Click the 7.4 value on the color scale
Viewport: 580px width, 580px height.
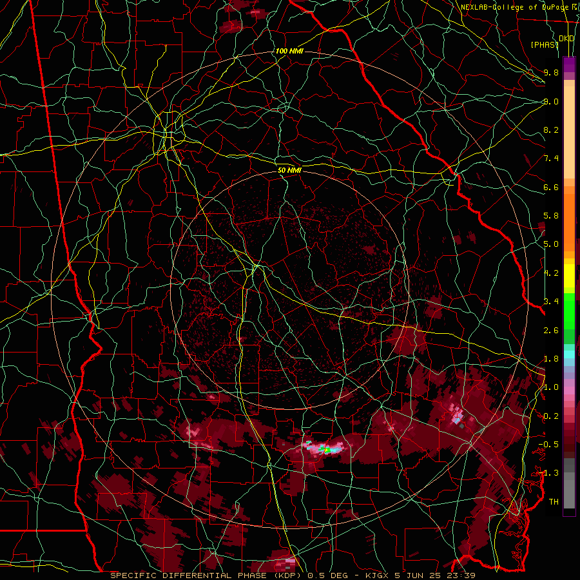[x=551, y=159]
